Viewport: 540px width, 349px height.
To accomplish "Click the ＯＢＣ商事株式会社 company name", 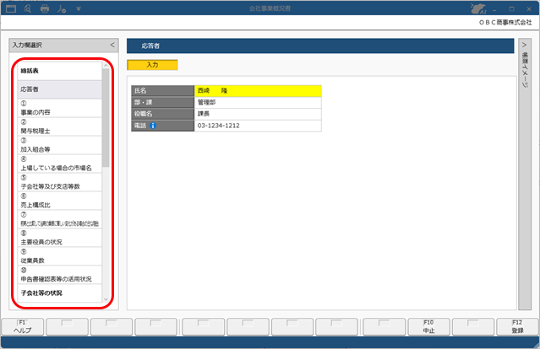I will point(505,23).
